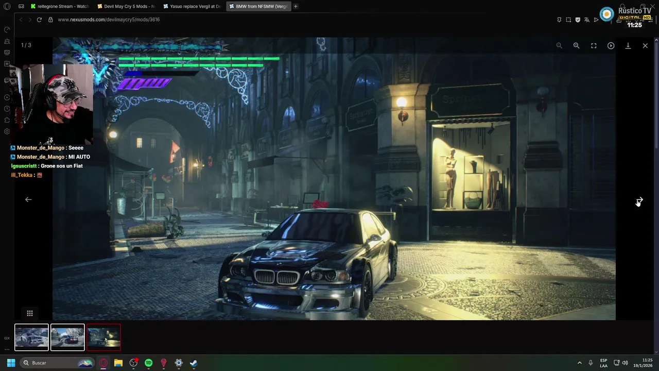Open the microphone tray icon
This screenshot has height=371, width=659.
tap(591, 363)
